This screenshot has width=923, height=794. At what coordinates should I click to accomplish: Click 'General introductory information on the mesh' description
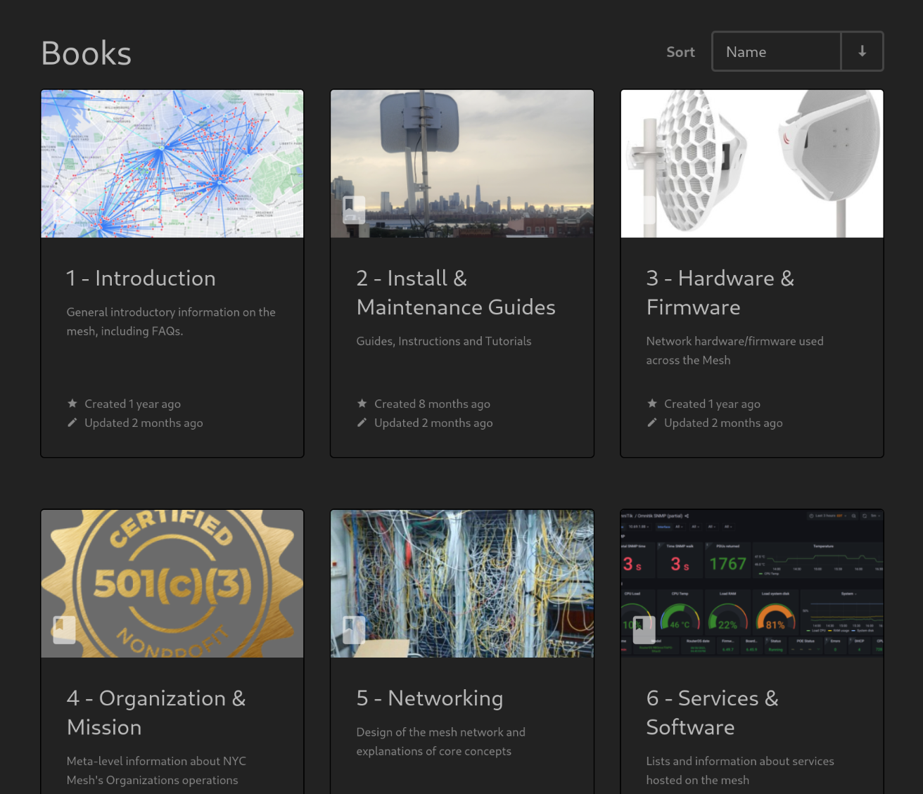coord(171,321)
